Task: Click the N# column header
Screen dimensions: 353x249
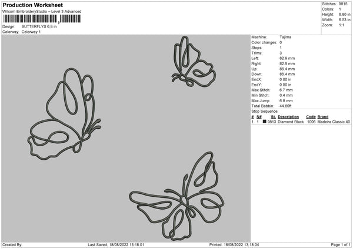Action: pyautogui.click(x=259, y=117)
